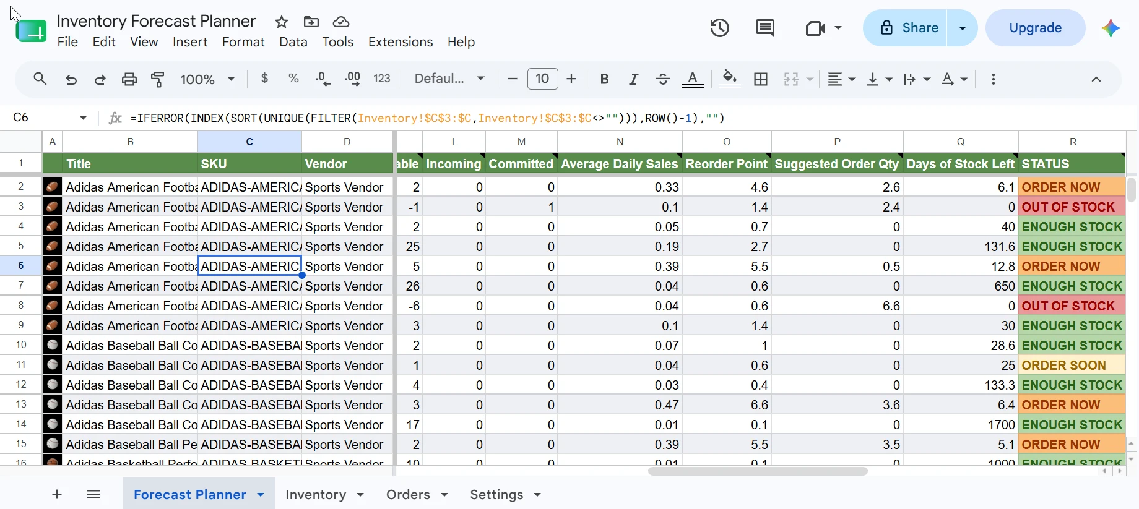The width and height of the screenshot is (1139, 509).
Task: Search the menus with magnifier icon
Action: tap(40, 79)
